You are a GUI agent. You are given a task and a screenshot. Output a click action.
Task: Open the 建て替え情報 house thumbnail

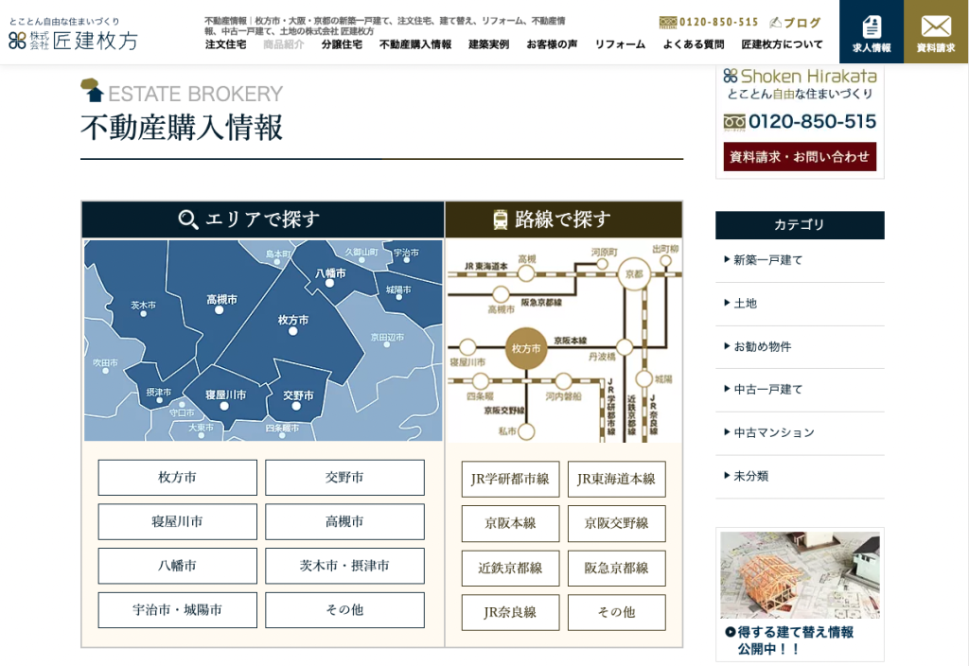(800, 575)
